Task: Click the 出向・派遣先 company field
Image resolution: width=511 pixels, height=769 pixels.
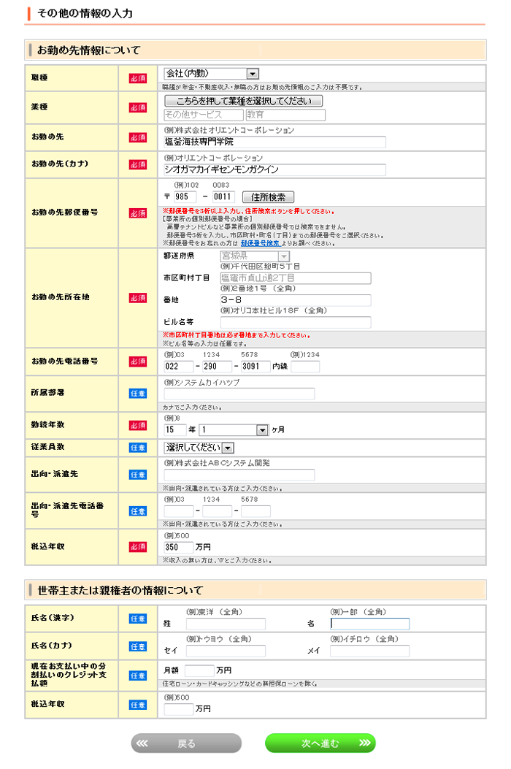Action: (239, 475)
